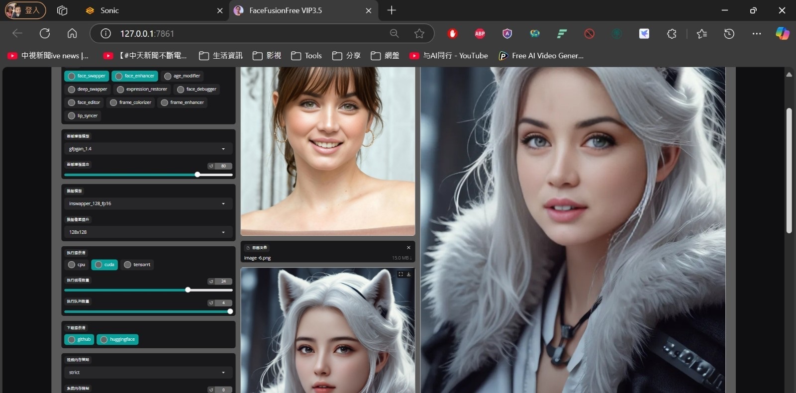Expand the strict memory strategy dropdown
Image resolution: width=796 pixels, height=393 pixels.
tap(148, 373)
